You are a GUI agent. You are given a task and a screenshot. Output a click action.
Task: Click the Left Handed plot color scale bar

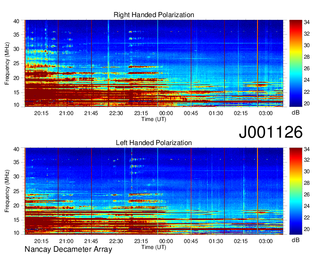[x=296, y=191]
